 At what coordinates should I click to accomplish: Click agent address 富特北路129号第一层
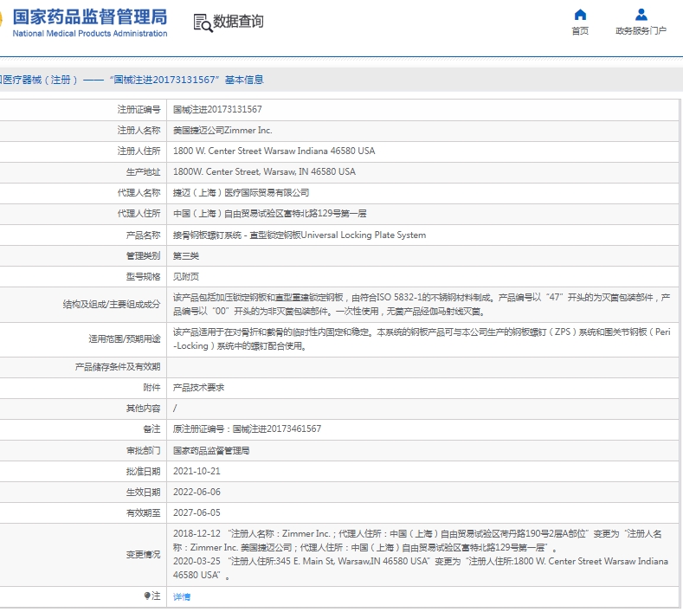click(325, 214)
